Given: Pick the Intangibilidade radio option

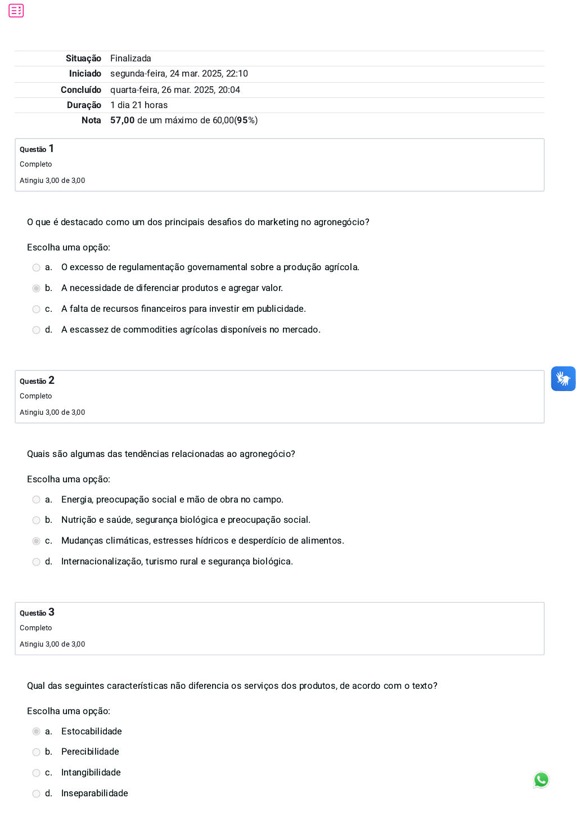Looking at the screenshot, I should [x=37, y=773].
